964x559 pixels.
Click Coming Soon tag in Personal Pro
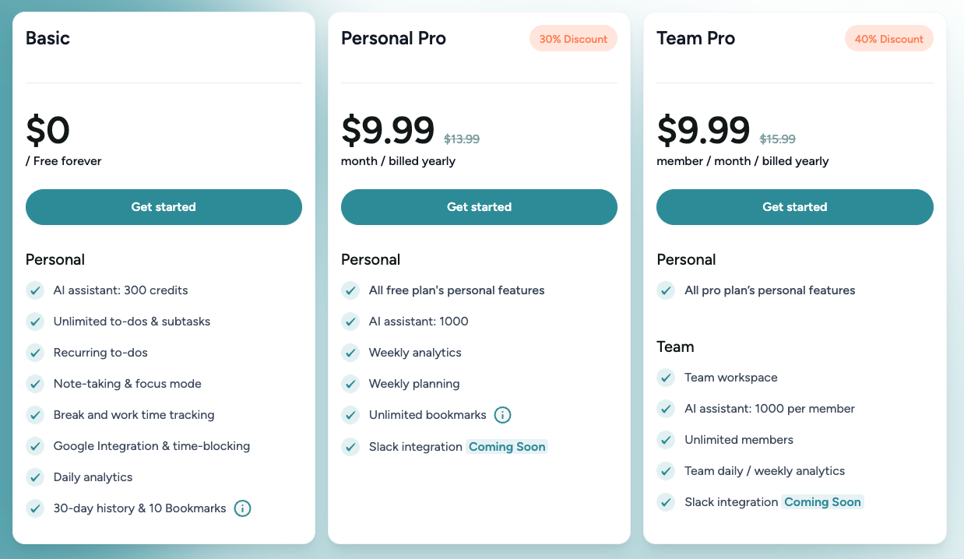pyautogui.click(x=507, y=447)
